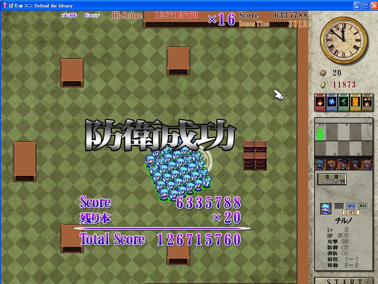The width and height of the screenshot is (378, 284).
Task: Select the yellow talisman spell card
Action: pyautogui.click(x=355, y=102)
